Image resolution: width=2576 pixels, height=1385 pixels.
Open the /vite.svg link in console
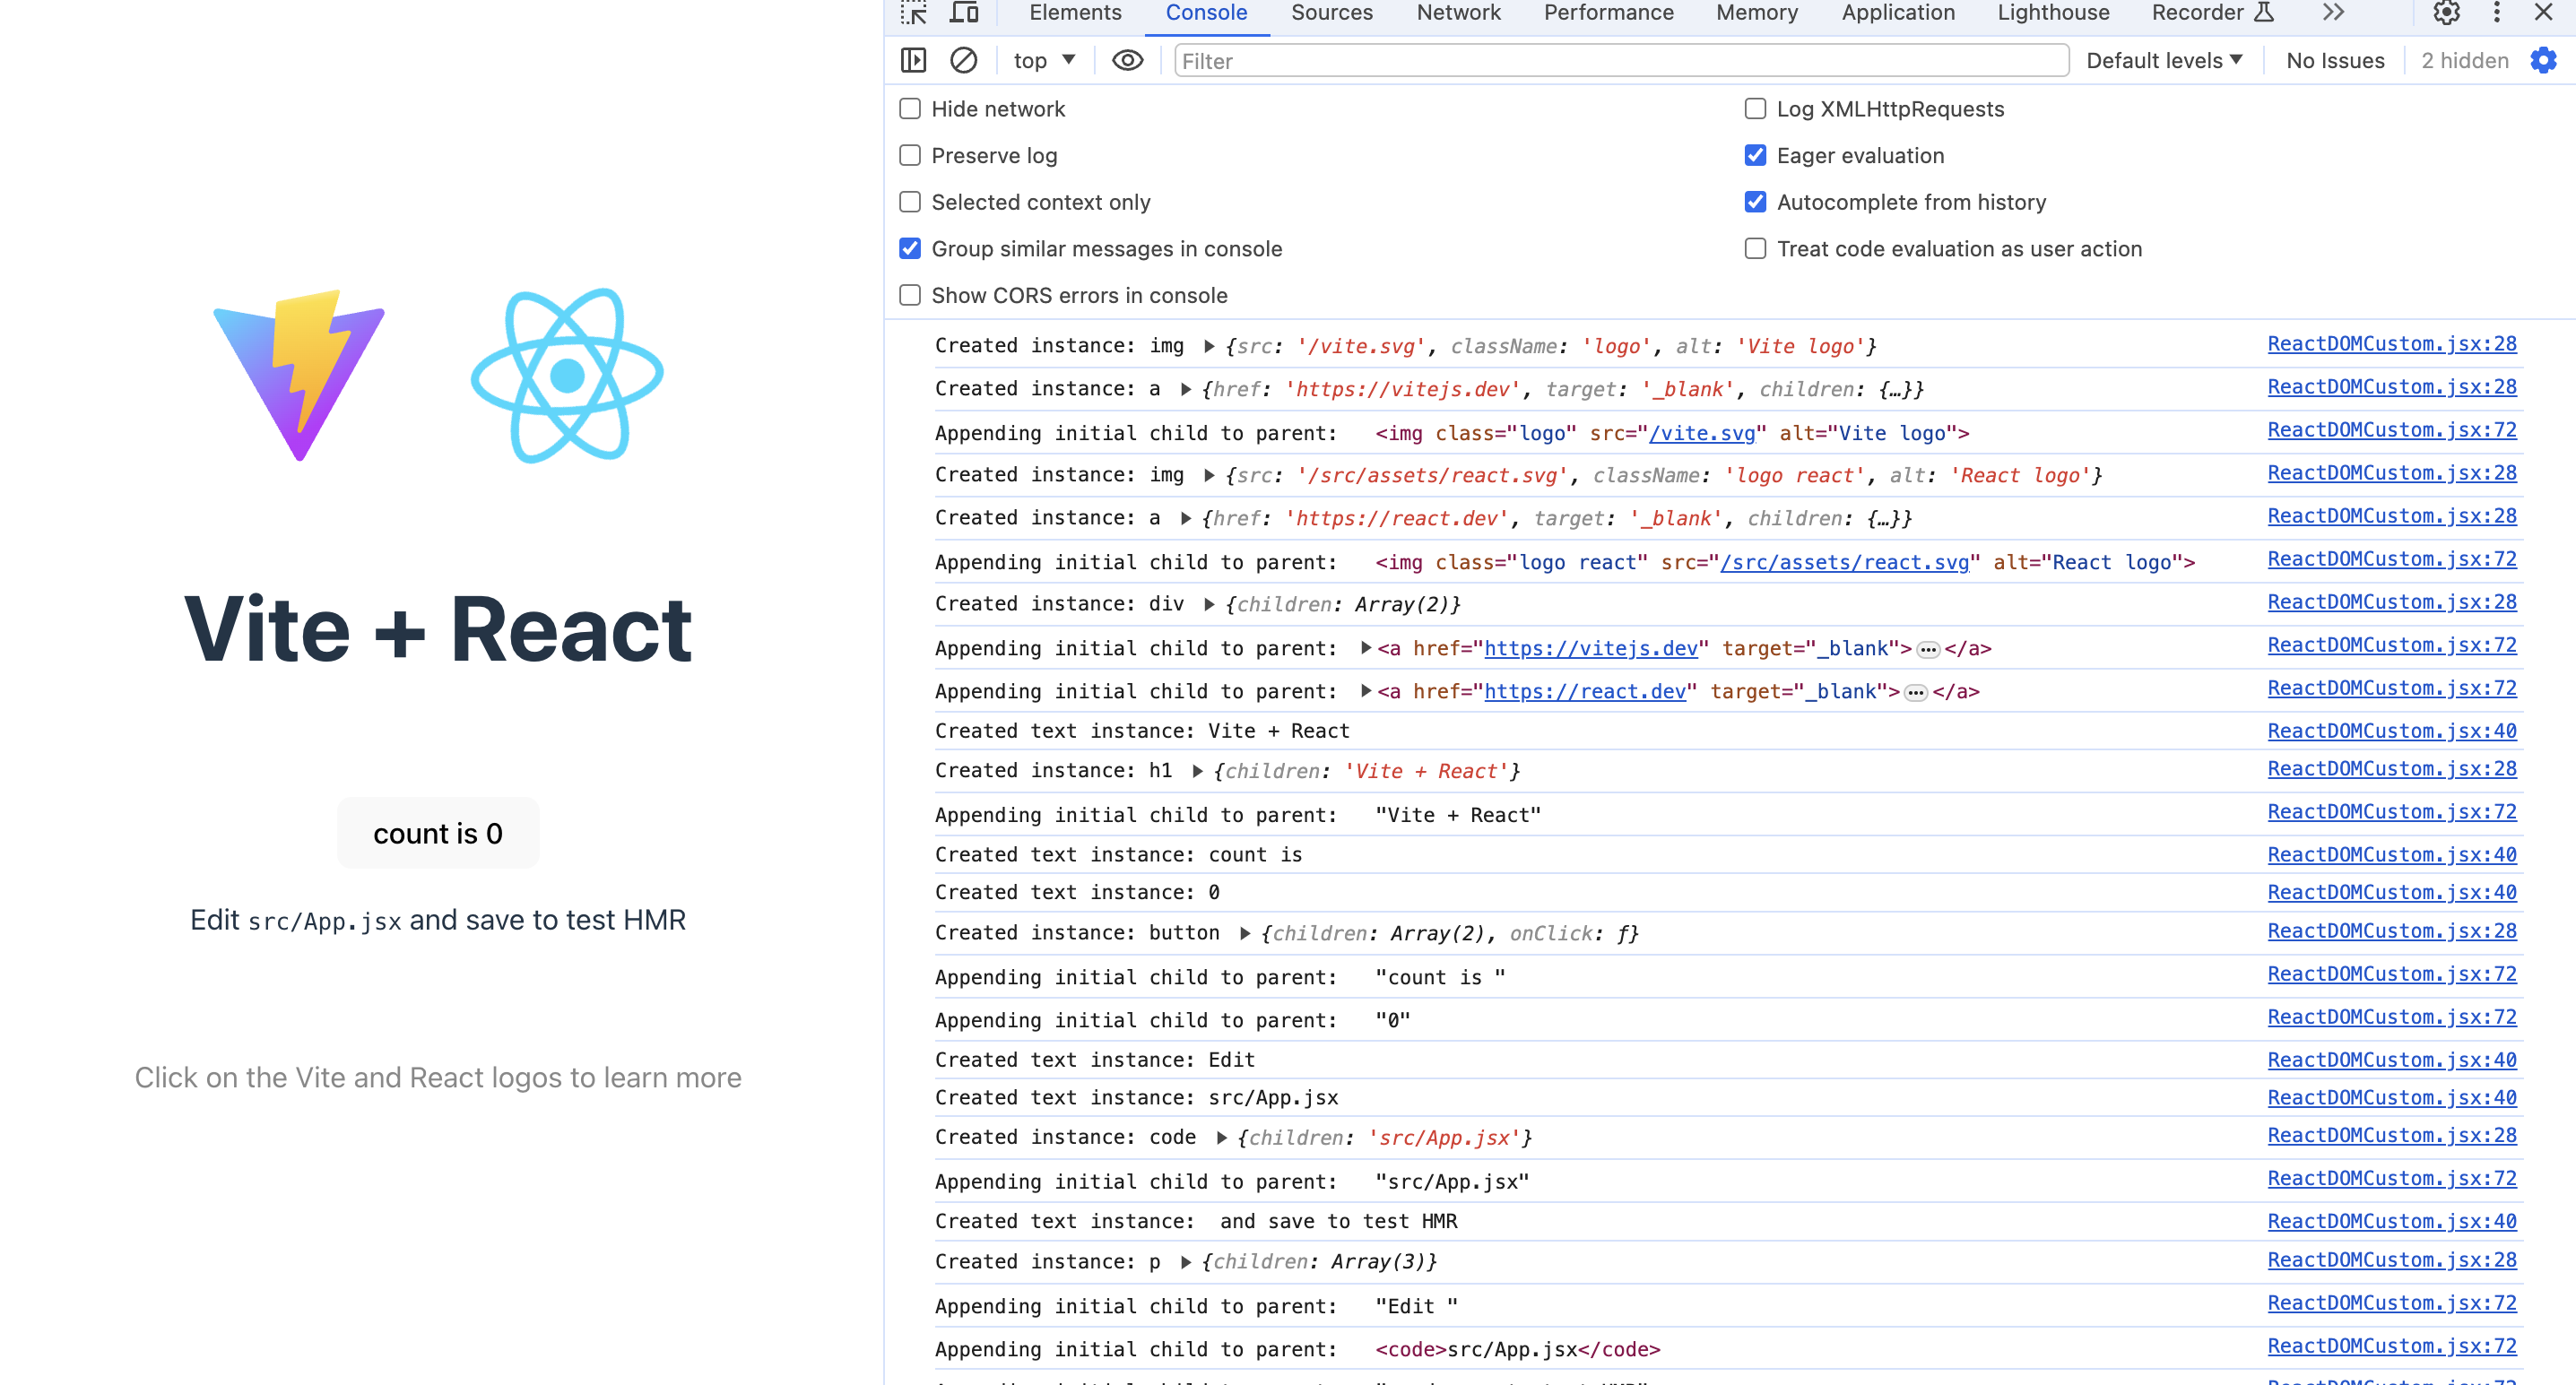coord(1702,433)
